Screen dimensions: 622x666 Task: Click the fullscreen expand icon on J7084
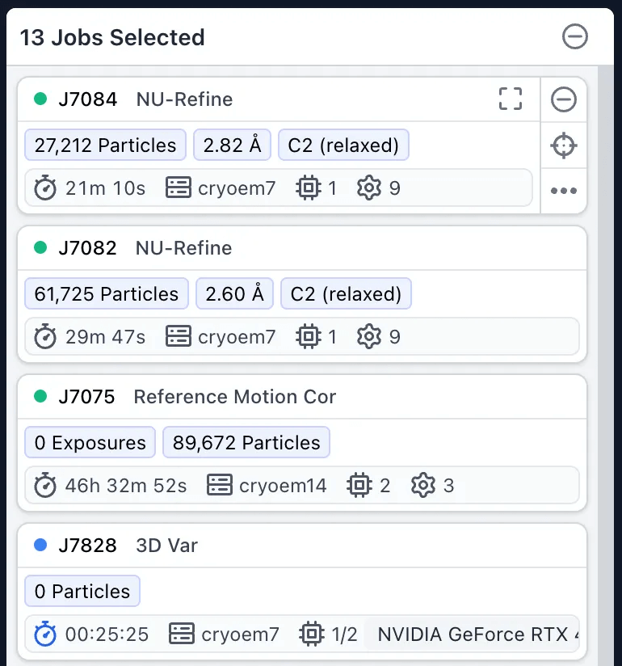point(510,98)
